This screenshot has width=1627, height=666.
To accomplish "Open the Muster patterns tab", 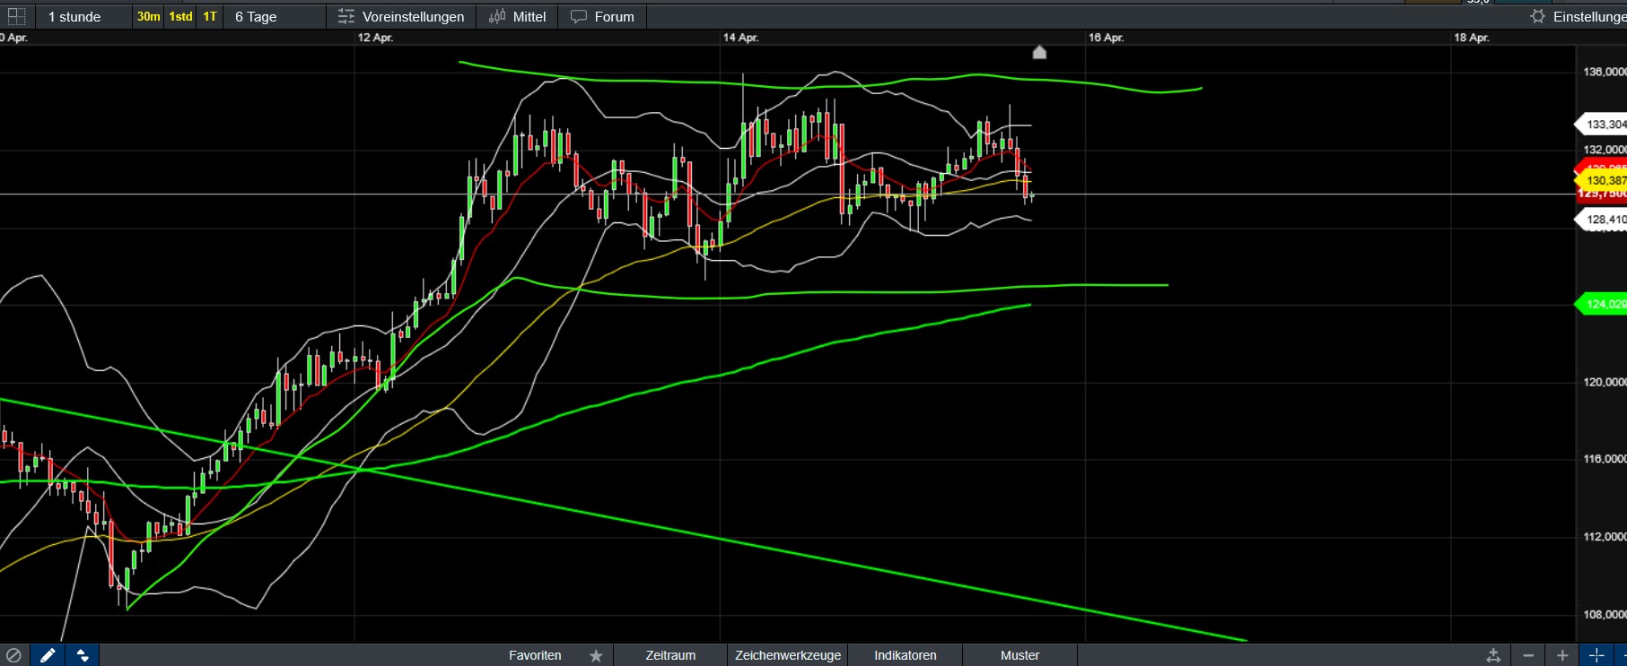I will 1020,655.
